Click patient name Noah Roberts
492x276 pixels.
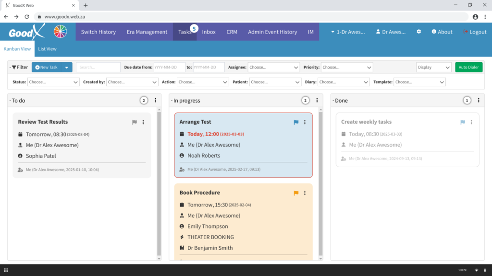[204, 156]
